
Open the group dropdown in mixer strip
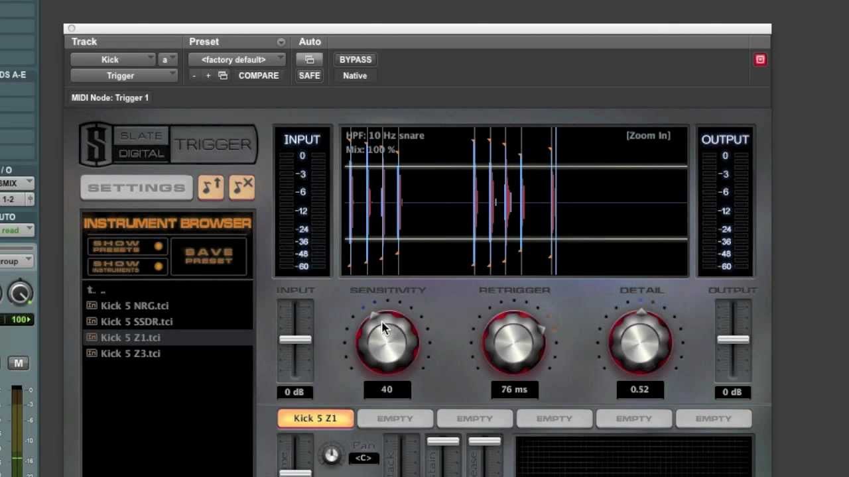(x=16, y=261)
